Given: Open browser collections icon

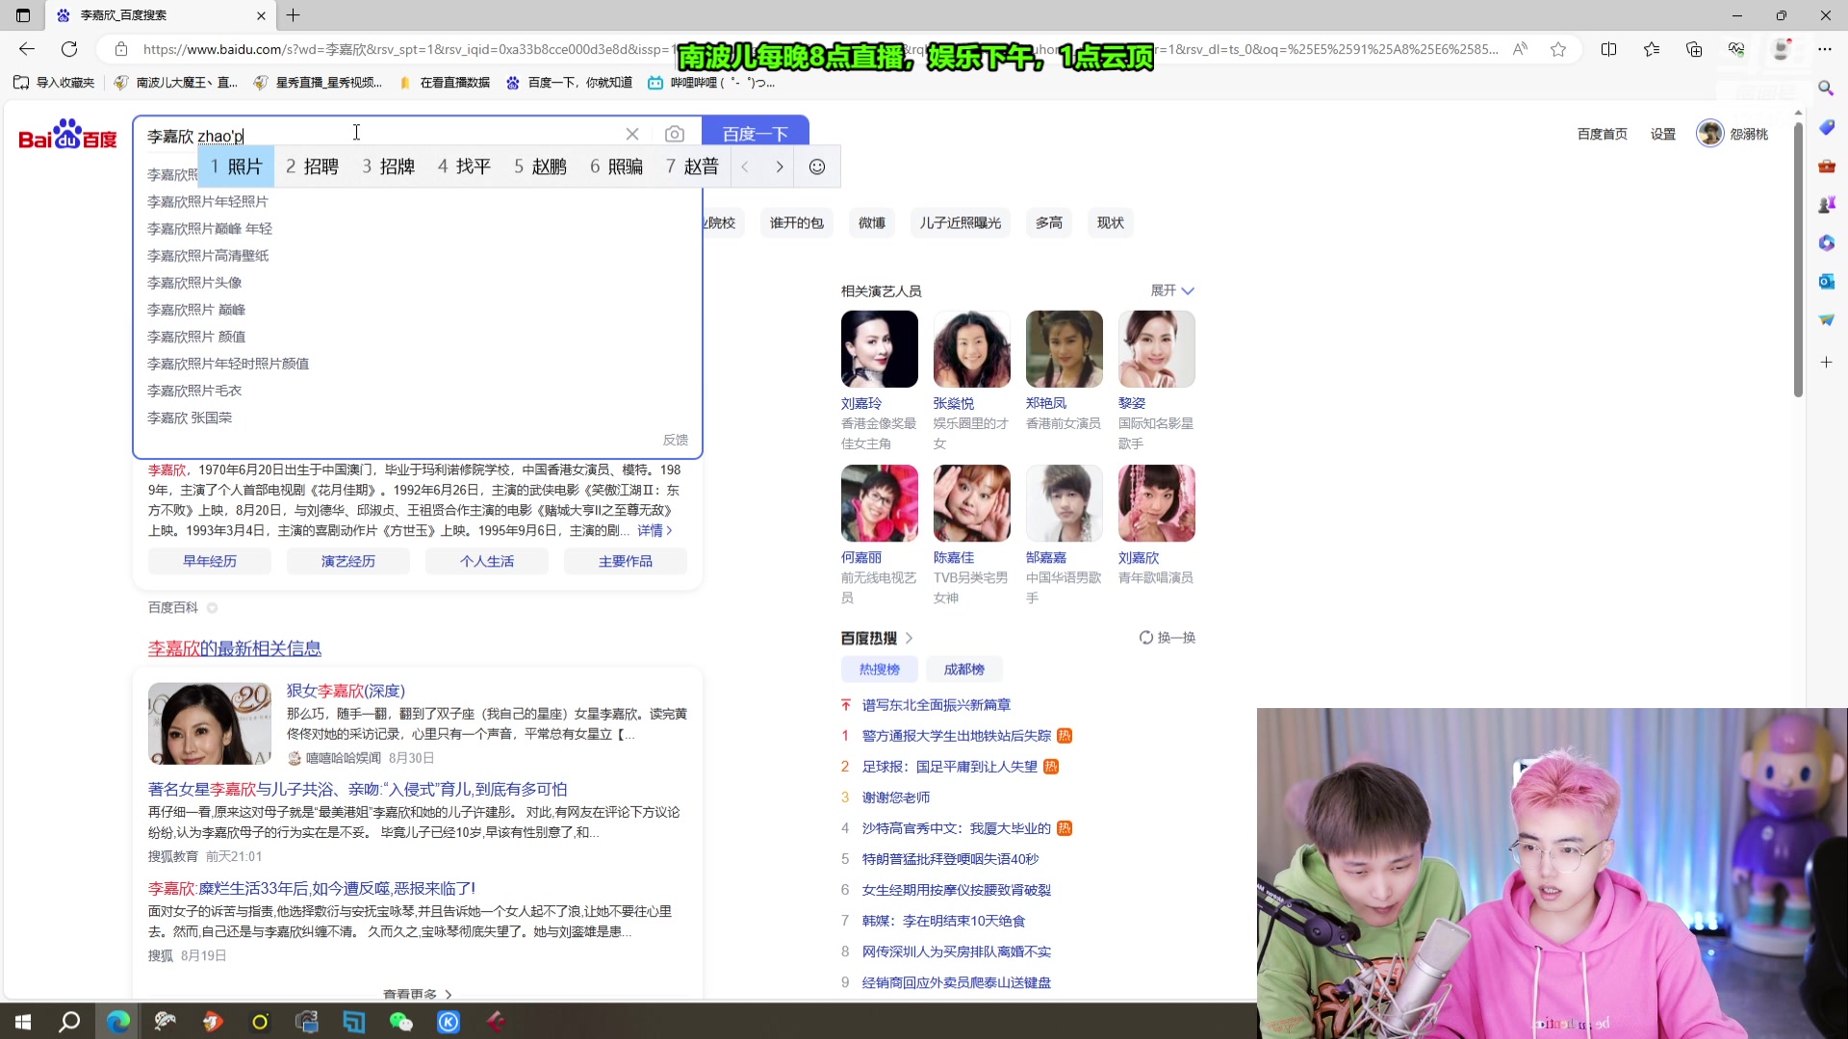Looking at the screenshot, I should 1694,49.
